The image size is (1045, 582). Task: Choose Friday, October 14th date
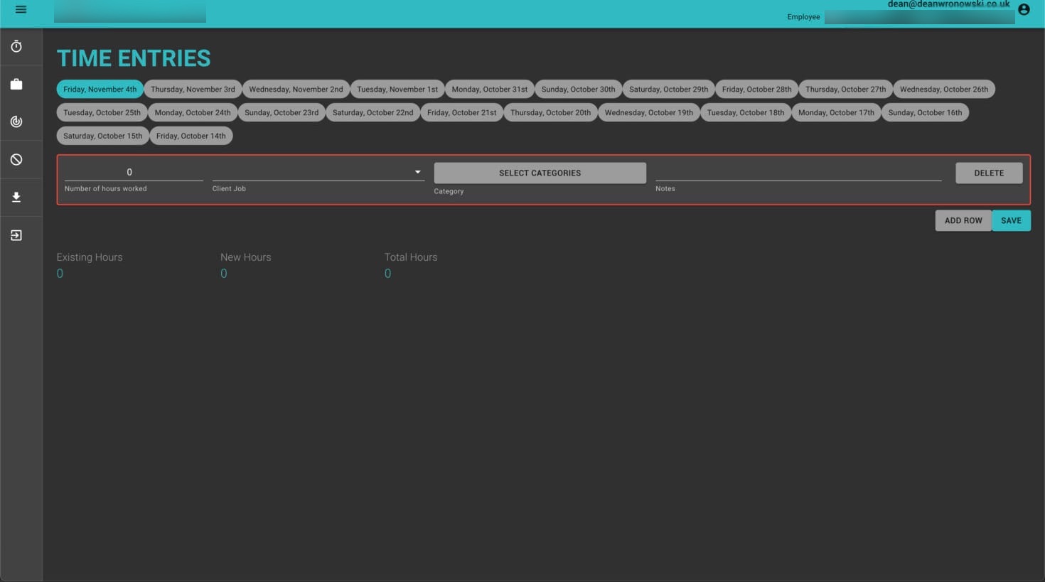[191, 136]
